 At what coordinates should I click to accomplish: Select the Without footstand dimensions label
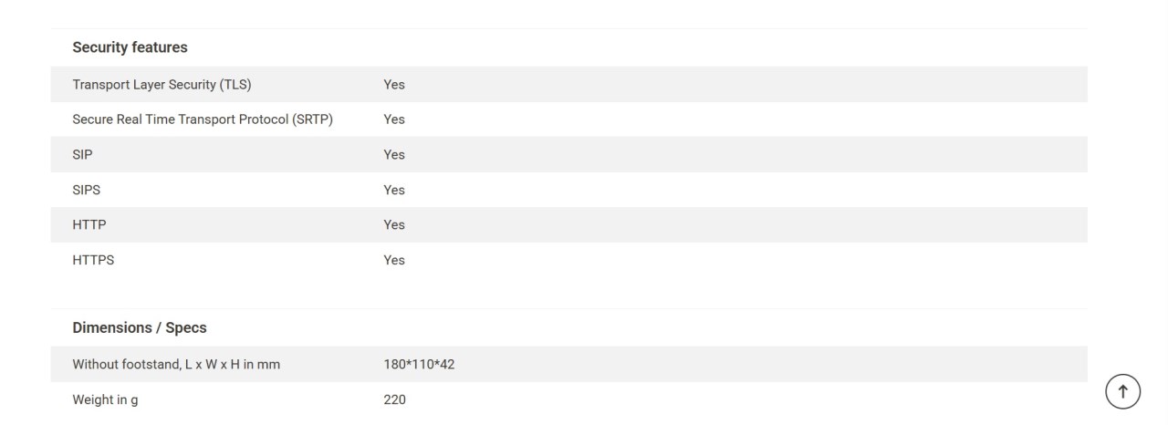point(176,365)
